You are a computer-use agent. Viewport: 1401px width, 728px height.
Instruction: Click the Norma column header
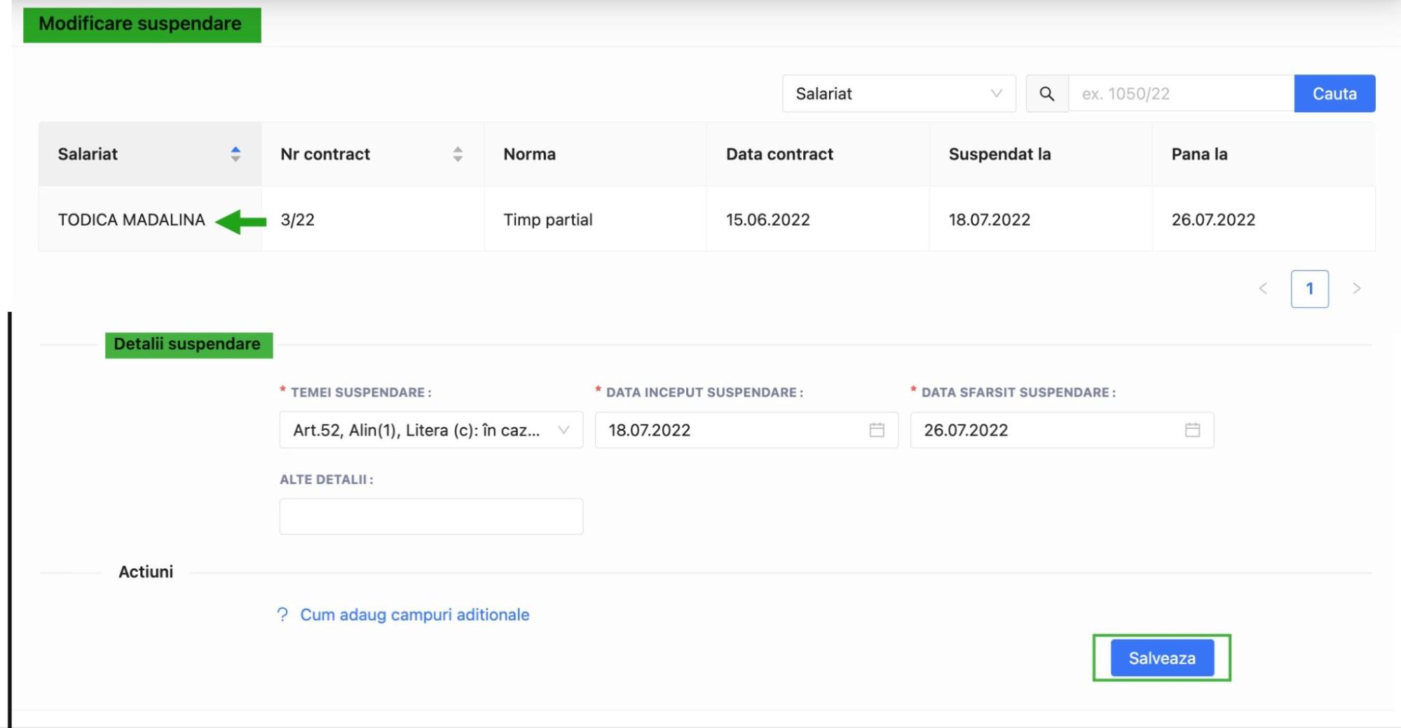(595, 154)
